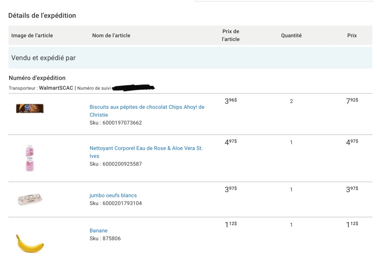The image size is (377, 264).
Task: Open the Nettoyant Corporel Eau de Rose link
Action: click(x=146, y=149)
